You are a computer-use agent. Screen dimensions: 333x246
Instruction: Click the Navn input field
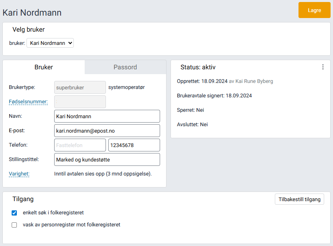(107, 116)
